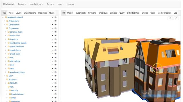Hide the roof layer via eye icon

(55, 58)
